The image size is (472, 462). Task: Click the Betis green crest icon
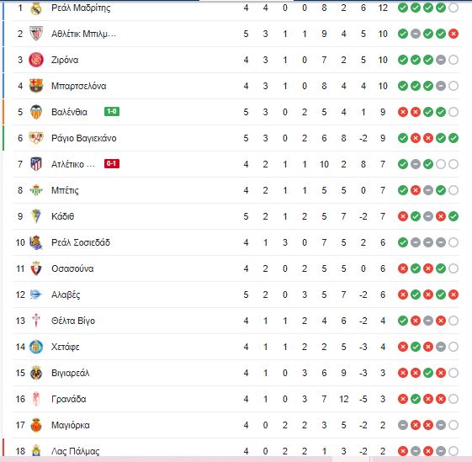pyautogui.click(x=36, y=190)
